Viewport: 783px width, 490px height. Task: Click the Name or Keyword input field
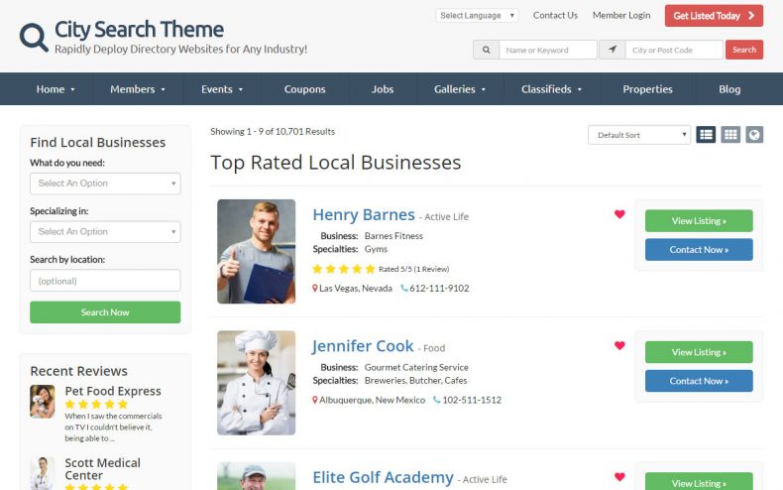pyautogui.click(x=548, y=50)
